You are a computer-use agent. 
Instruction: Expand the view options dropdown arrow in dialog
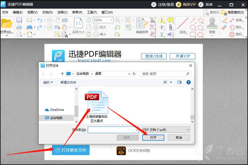[x=171, y=82]
